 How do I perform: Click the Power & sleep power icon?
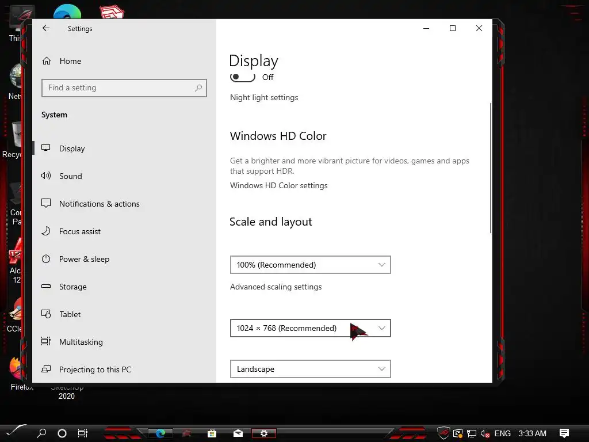46,258
